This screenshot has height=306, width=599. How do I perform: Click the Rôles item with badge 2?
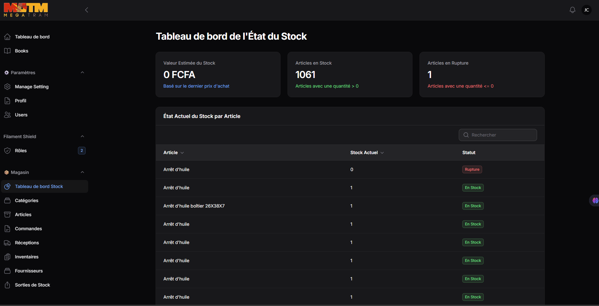click(x=21, y=151)
